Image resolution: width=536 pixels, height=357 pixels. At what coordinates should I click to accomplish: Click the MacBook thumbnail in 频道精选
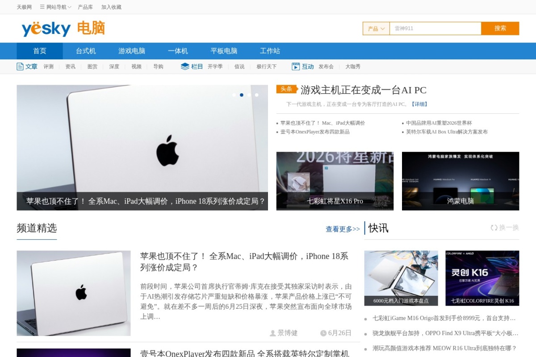coord(74,293)
